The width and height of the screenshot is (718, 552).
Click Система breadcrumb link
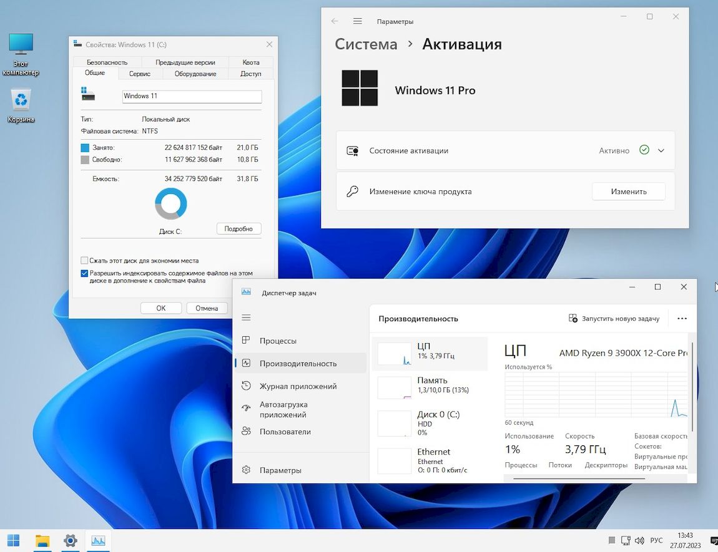click(366, 44)
